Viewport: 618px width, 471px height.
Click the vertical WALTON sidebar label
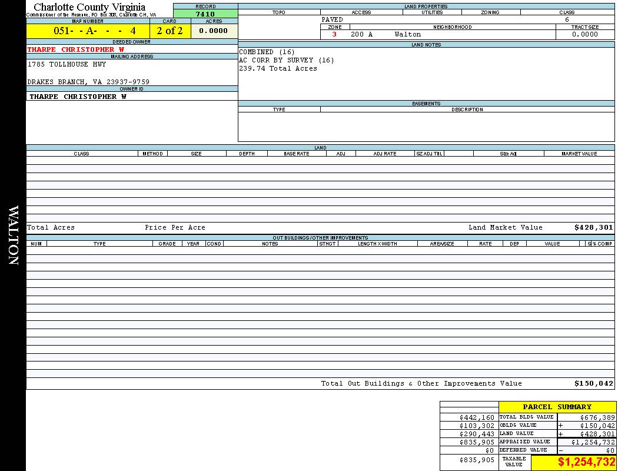[x=13, y=235]
